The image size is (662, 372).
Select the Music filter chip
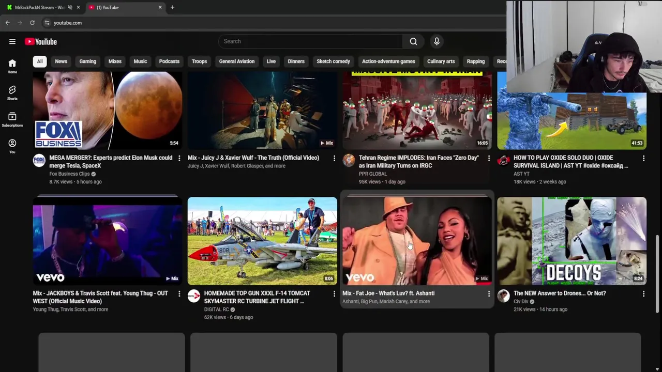click(x=140, y=61)
